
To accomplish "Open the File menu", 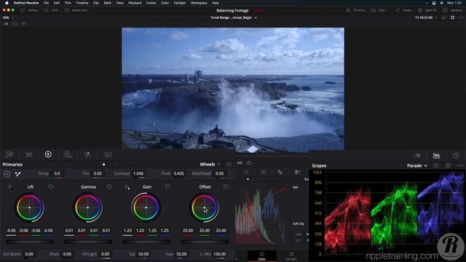I will pyautogui.click(x=46, y=3).
